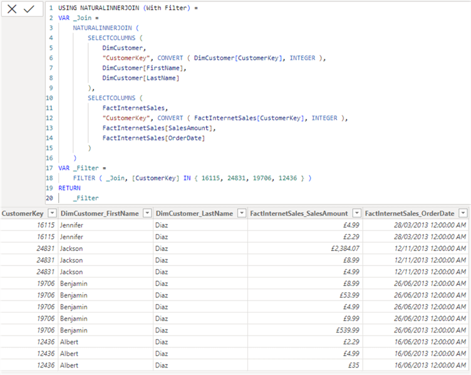Viewport: 471px width, 375px height.
Task: Click DimCustomer[FirstName] in the formula
Action: pyautogui.click(x=143, y=68)
